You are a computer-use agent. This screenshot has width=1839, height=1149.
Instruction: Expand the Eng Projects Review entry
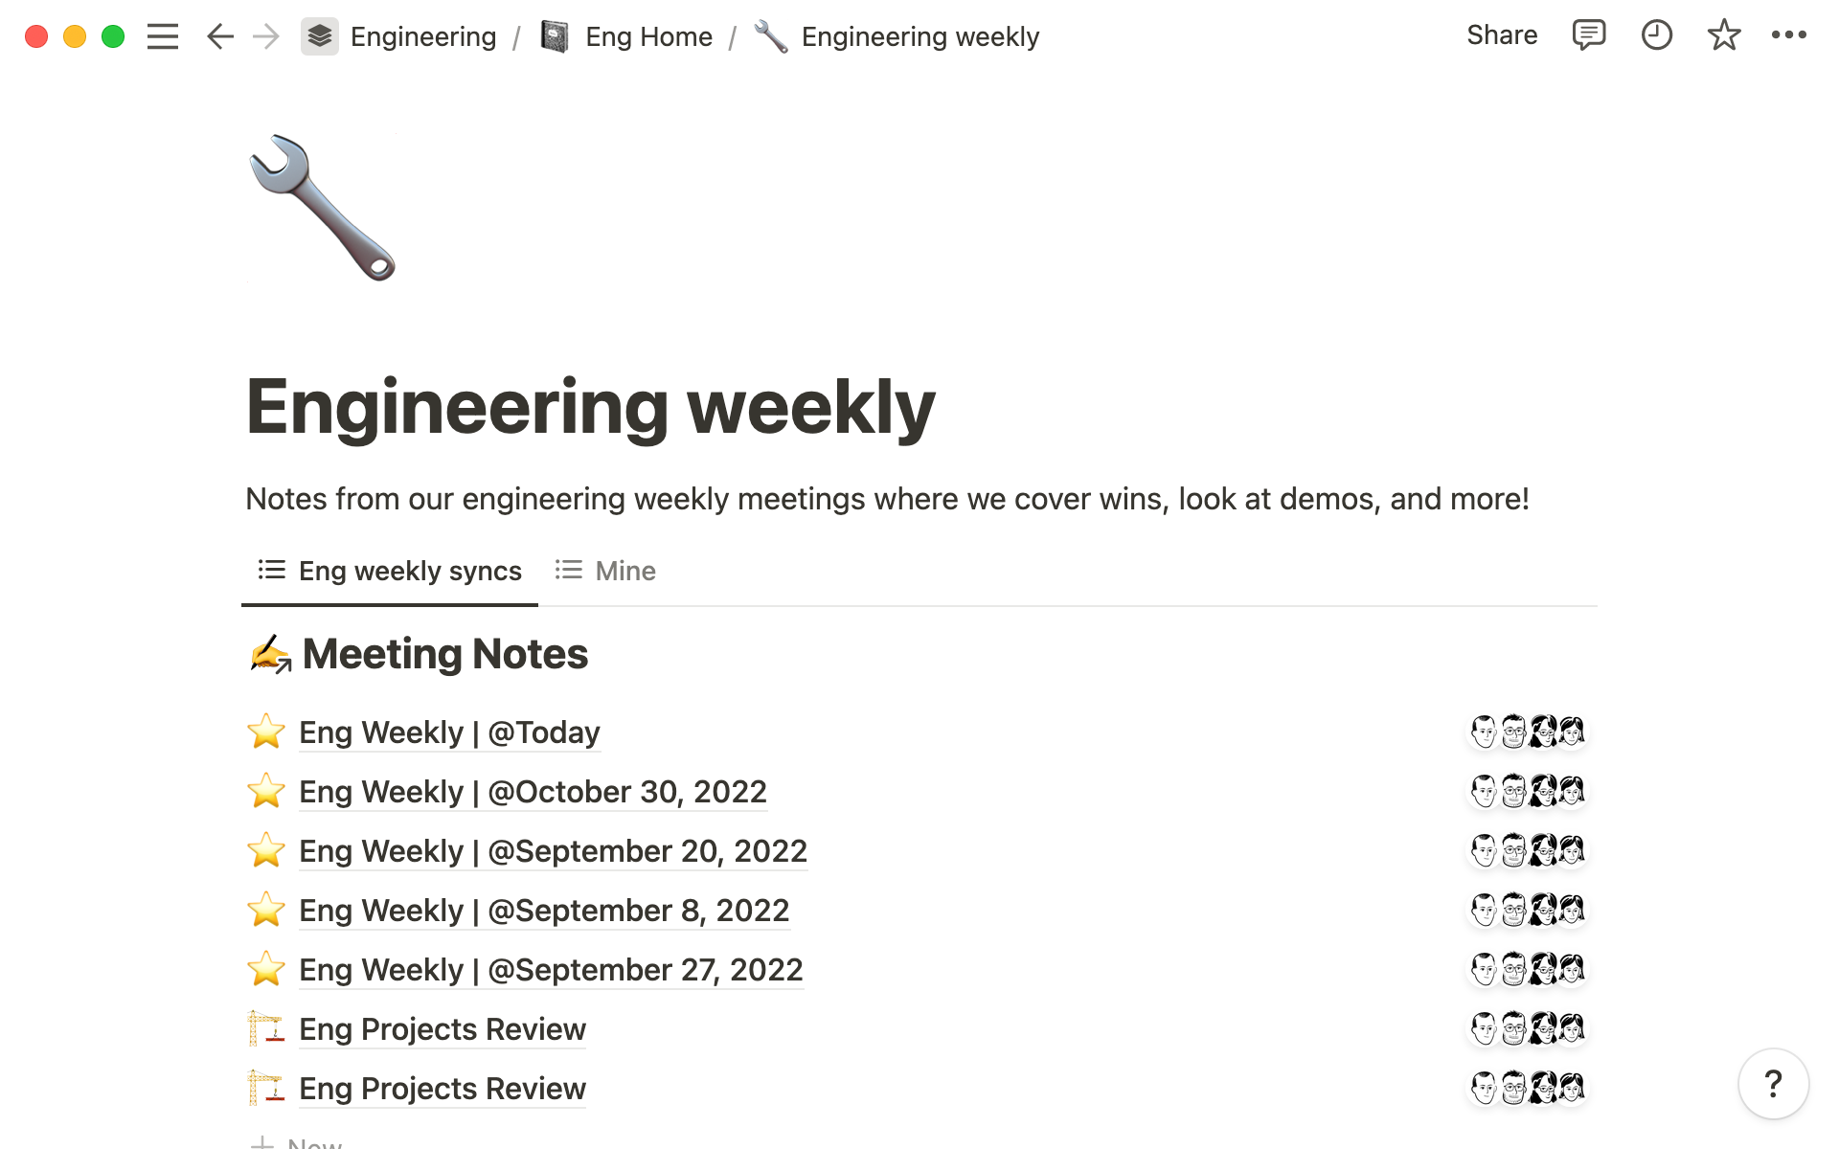[x=441, y=1028]
